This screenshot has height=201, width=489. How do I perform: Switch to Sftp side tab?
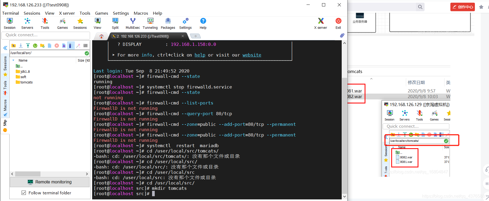click(x=5, y=126)
